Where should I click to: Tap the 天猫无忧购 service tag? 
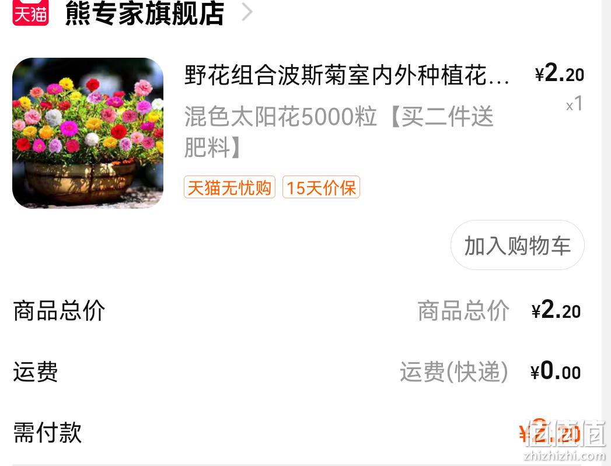click(229, 187)
